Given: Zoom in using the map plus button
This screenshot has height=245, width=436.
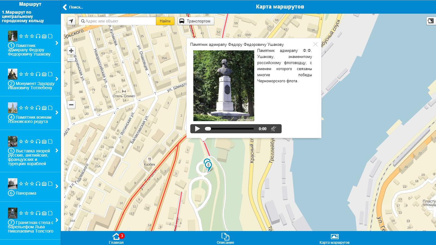Looking at the screenshot, I should tap(71, 51).
